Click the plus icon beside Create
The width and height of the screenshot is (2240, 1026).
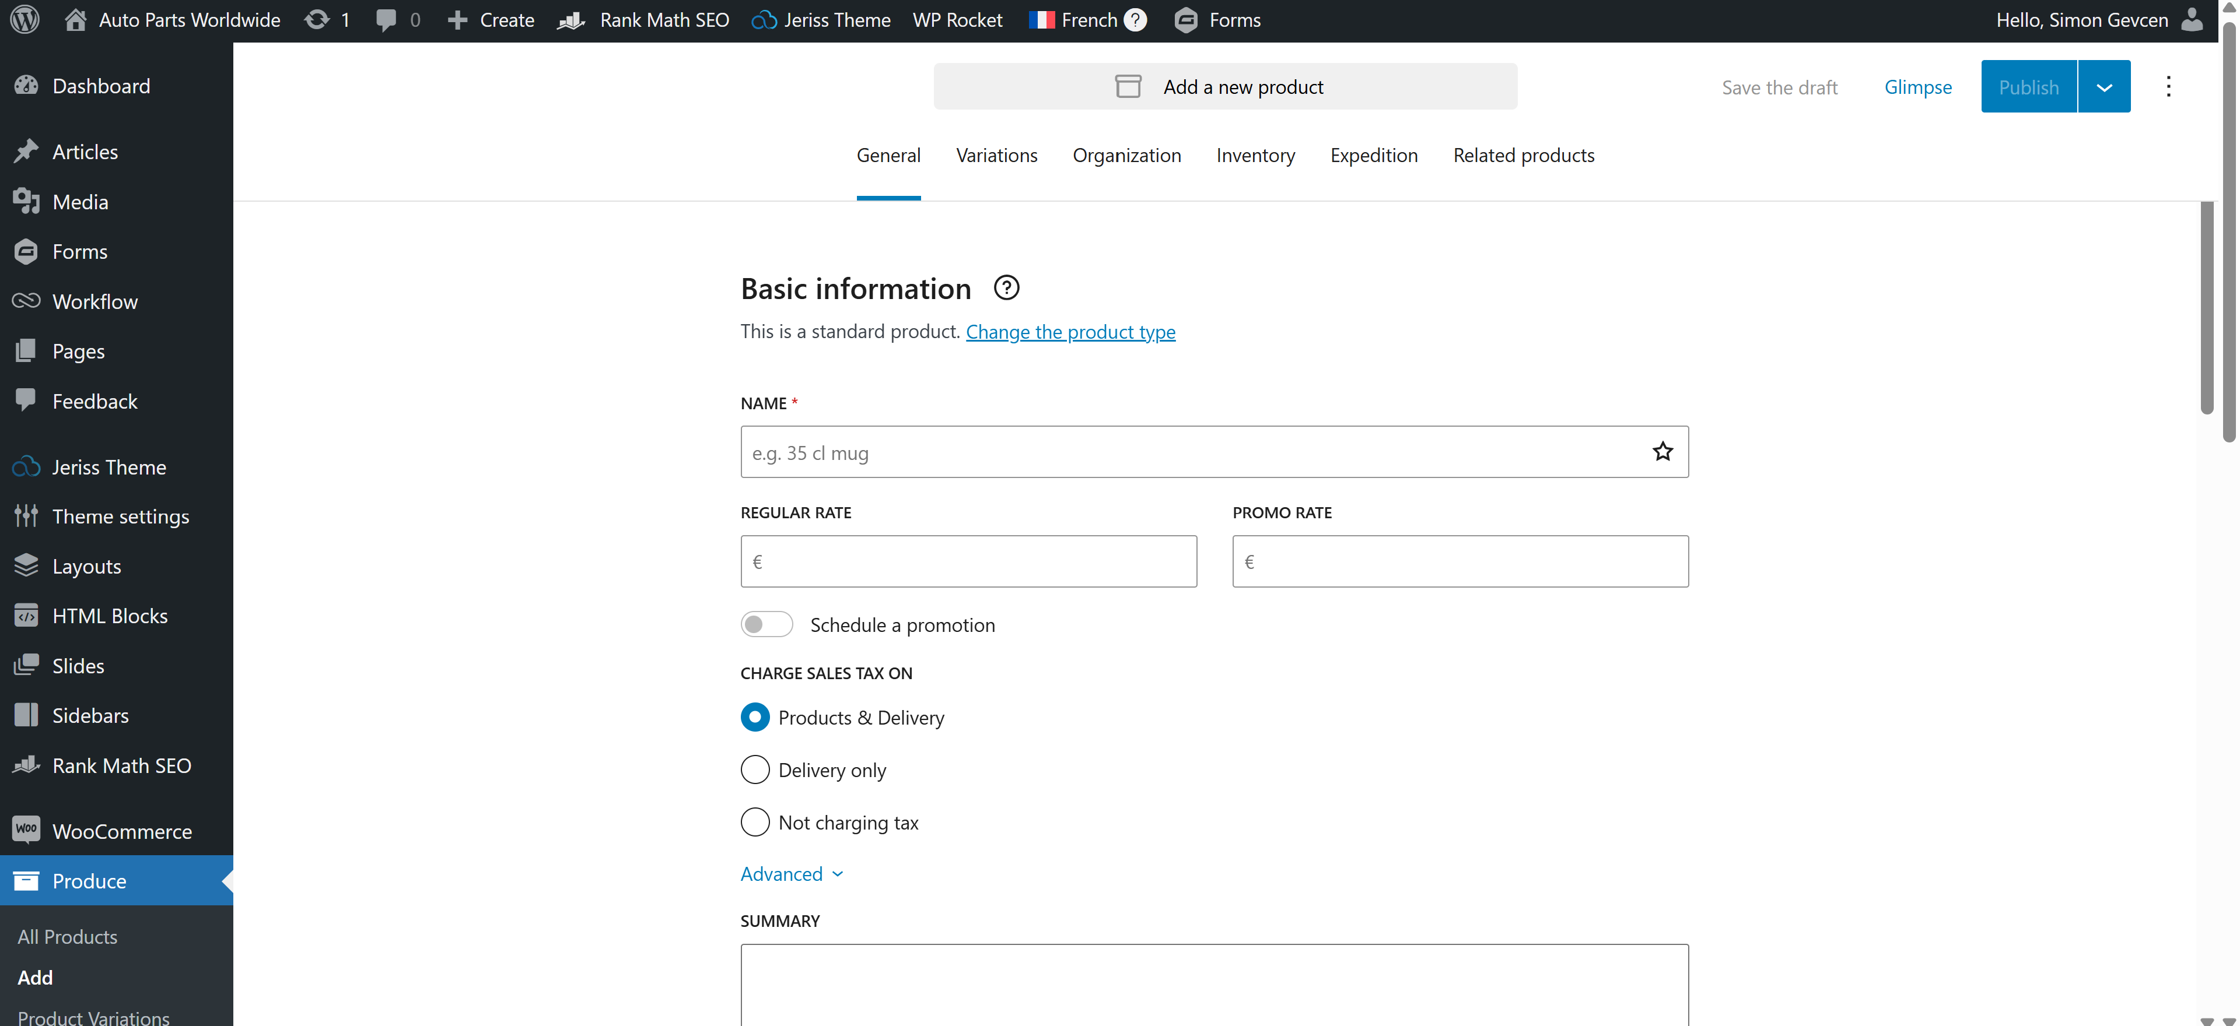457,20
